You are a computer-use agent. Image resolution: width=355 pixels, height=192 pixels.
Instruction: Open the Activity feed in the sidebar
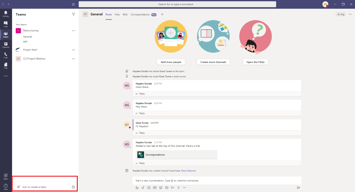coord(6,14)
